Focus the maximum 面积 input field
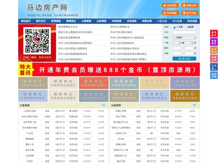This screenshot has height=163, width=218. [x=189, y=48]
